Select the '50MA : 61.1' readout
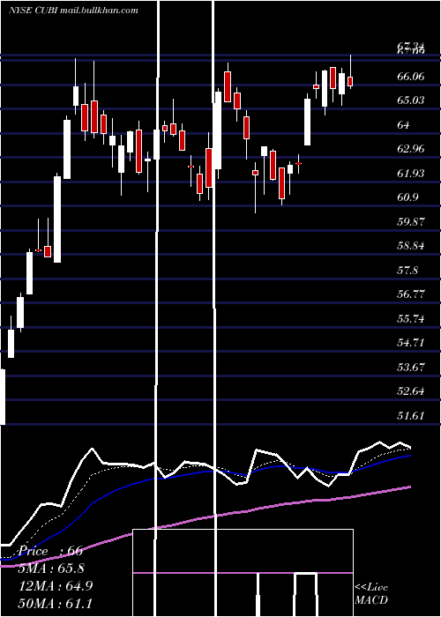 click(56, 603)
